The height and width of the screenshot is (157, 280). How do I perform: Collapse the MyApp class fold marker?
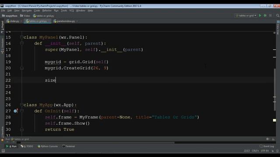point(22,105)
